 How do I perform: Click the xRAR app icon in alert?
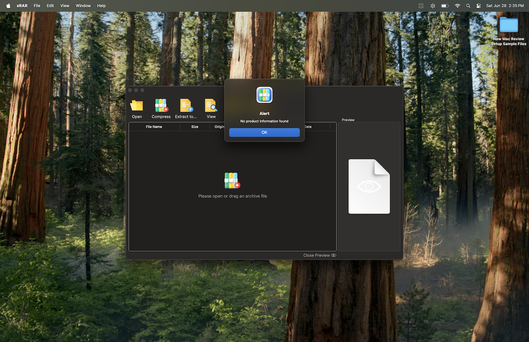264,95
